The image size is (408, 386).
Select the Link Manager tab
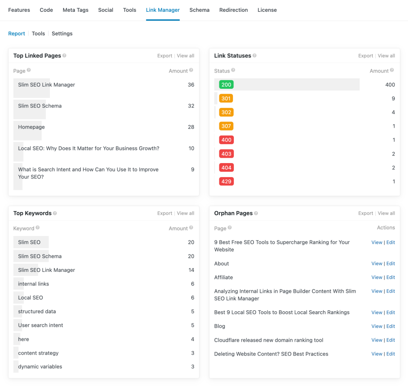coord(163,10)
